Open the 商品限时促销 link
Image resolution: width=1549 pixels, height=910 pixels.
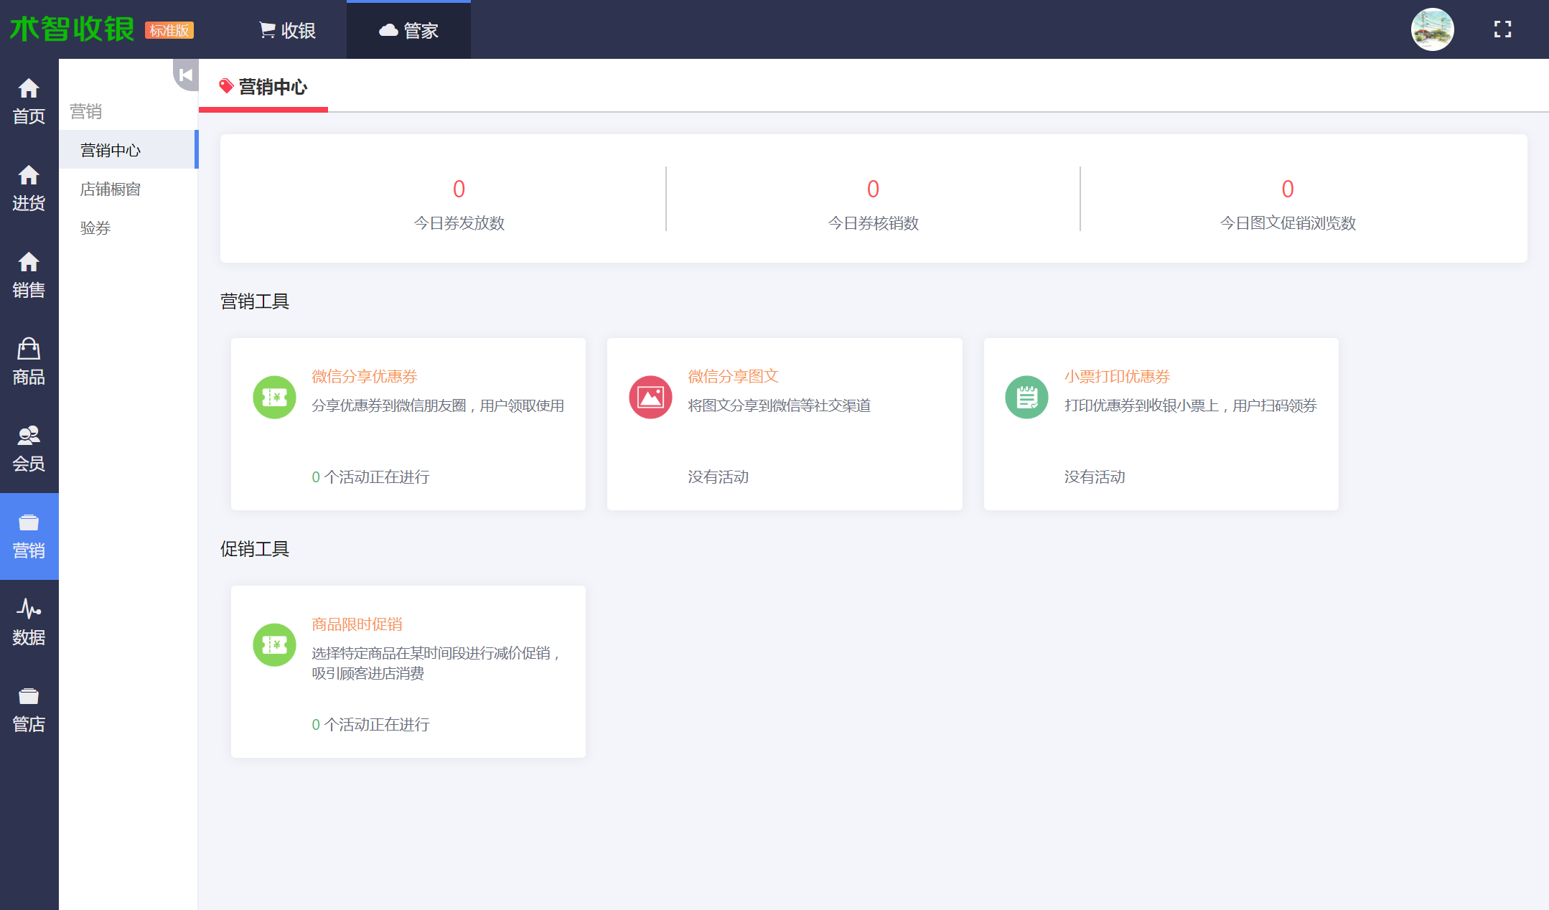coord(357,624)
